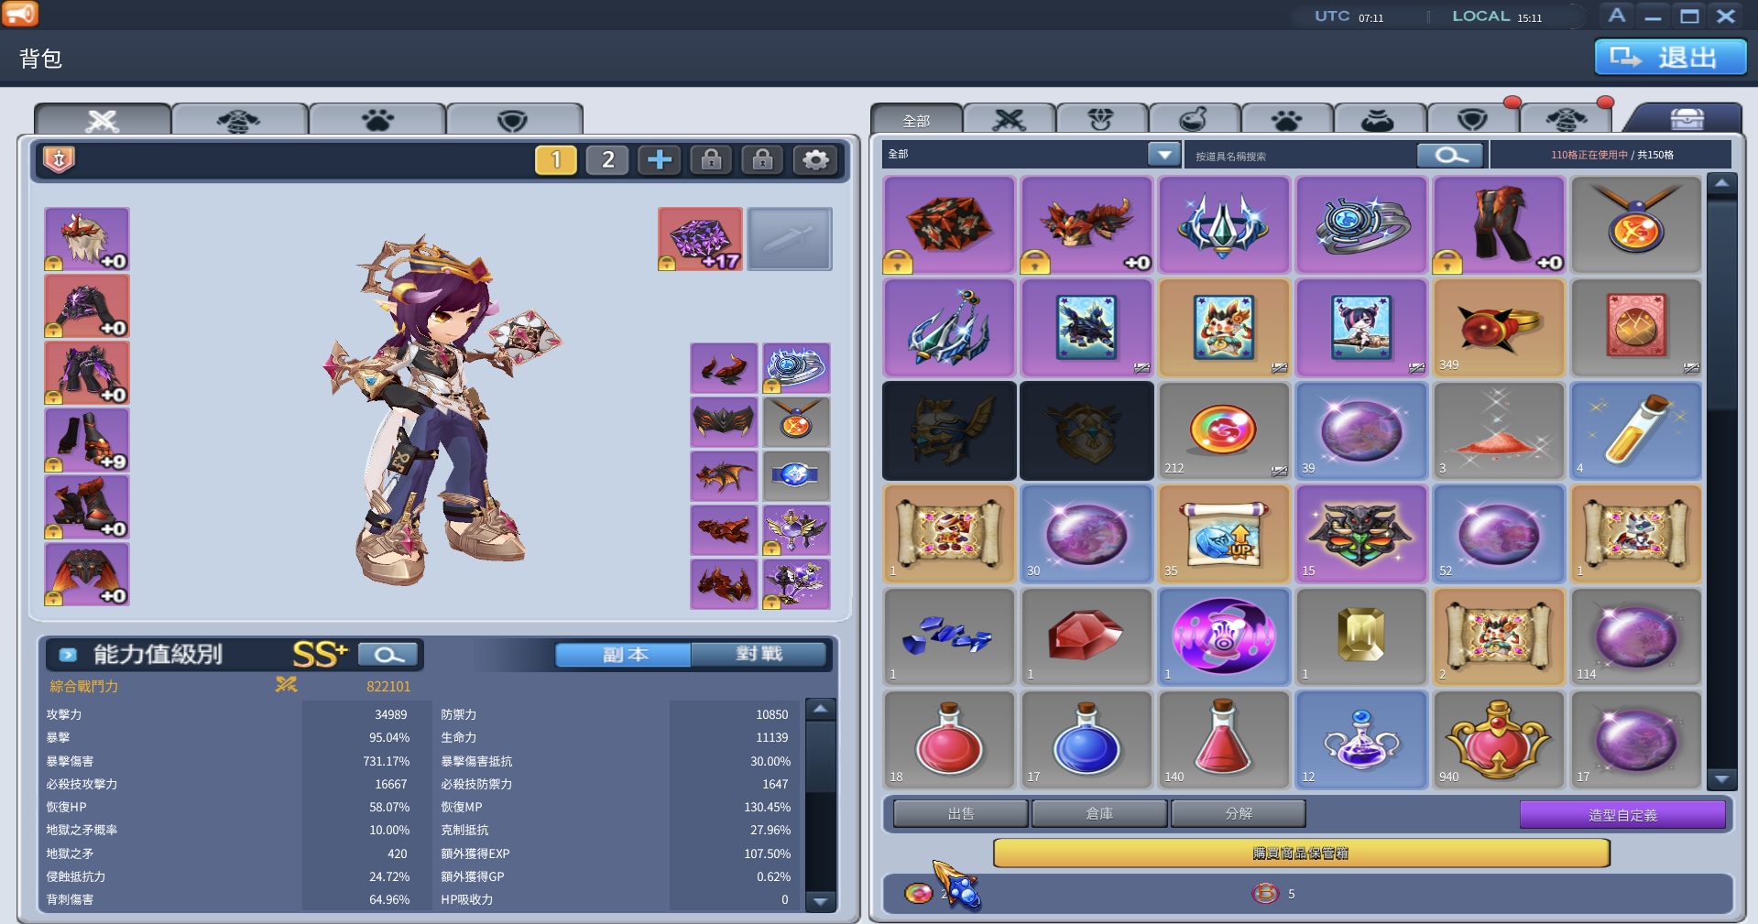Click the inventory scroll-up arrow

[1722, 184]
